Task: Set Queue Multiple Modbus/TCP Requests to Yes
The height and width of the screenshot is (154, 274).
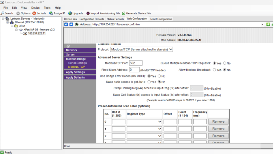Action: [x=214, y=63]
